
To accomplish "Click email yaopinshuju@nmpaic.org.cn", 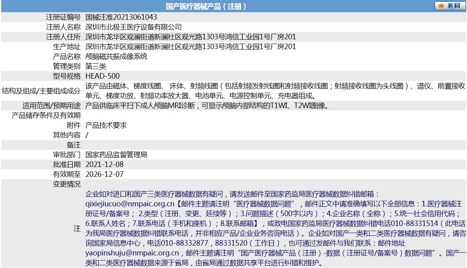I will 132,253.
